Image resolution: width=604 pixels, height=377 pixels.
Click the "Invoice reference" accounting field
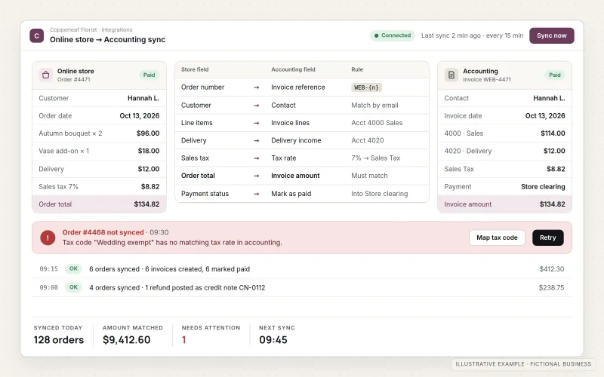[298, 87]
